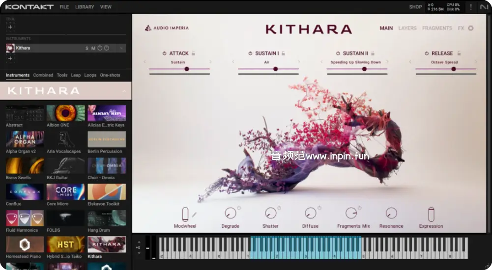Open the FILE menu

coord(64,6)
